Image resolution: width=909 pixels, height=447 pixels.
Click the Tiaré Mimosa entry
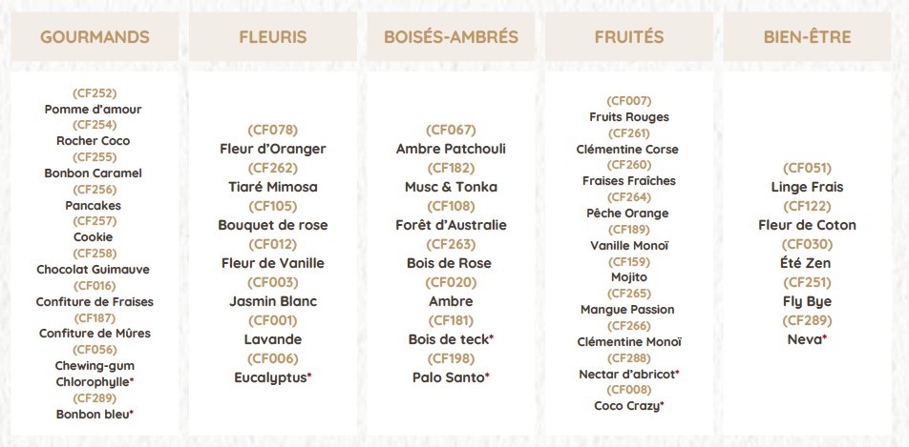pos(272,187)
